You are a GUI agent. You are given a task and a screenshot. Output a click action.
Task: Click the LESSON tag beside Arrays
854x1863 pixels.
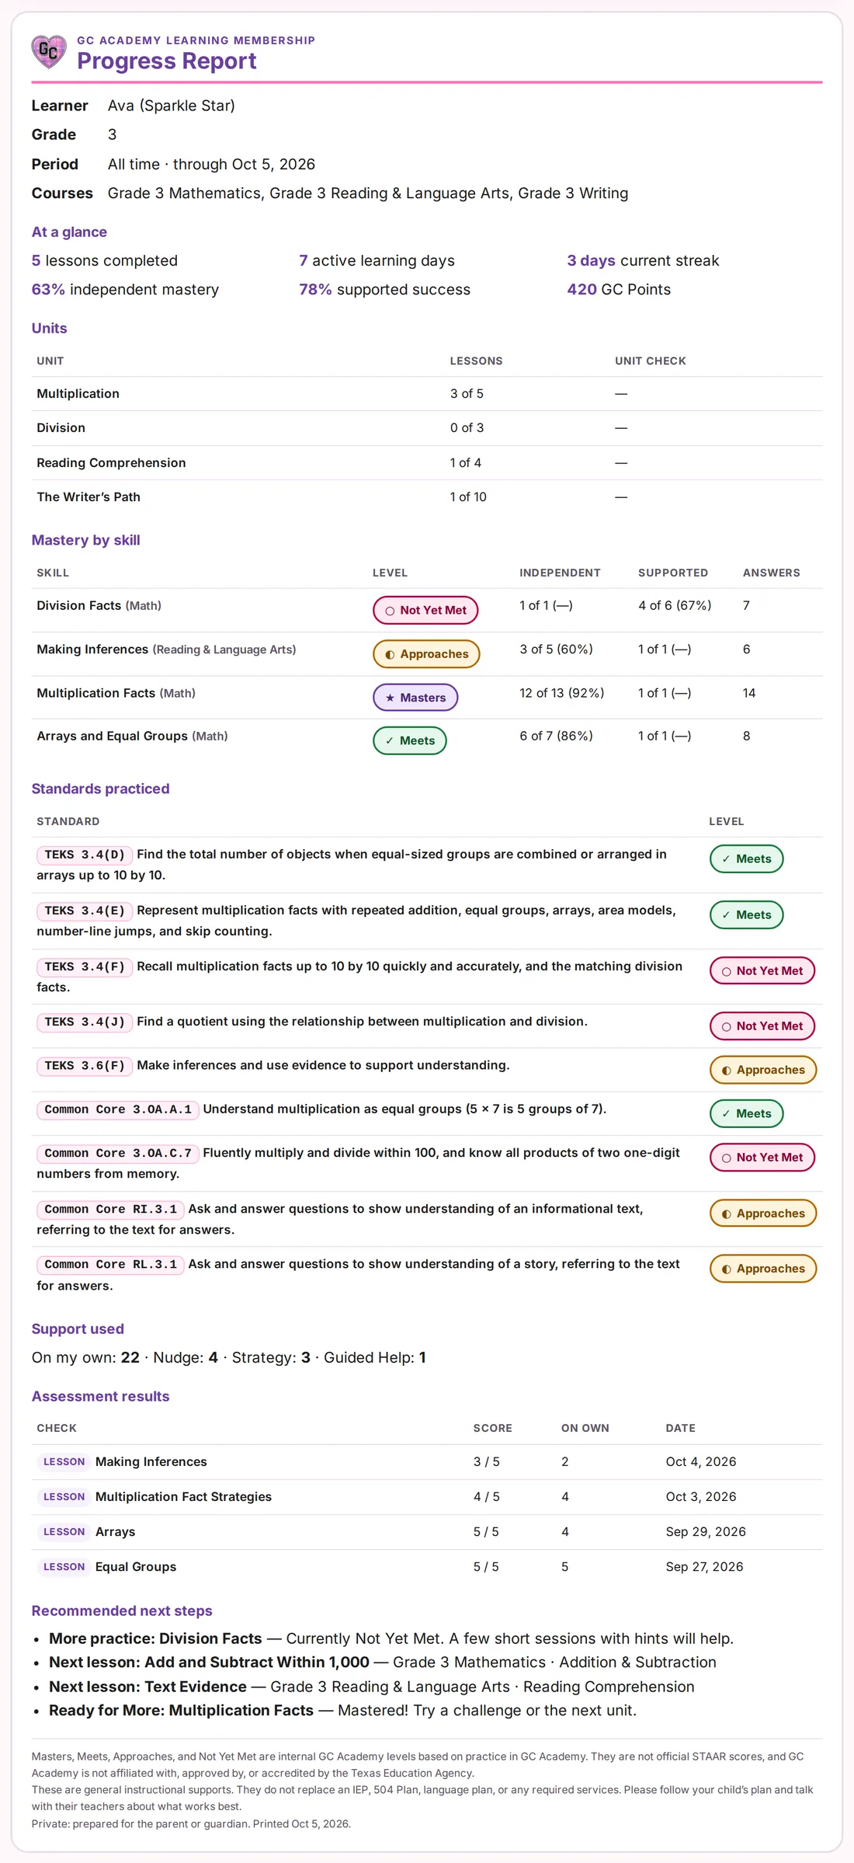[64, 1531]
